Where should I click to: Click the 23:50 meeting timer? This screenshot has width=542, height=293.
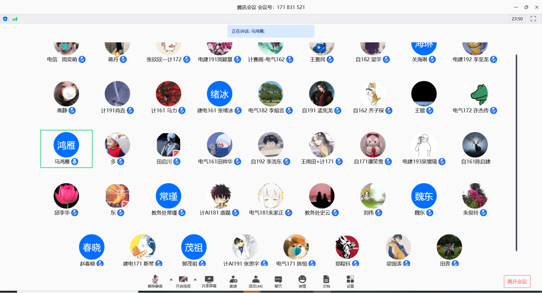click(x=517, y=19)
